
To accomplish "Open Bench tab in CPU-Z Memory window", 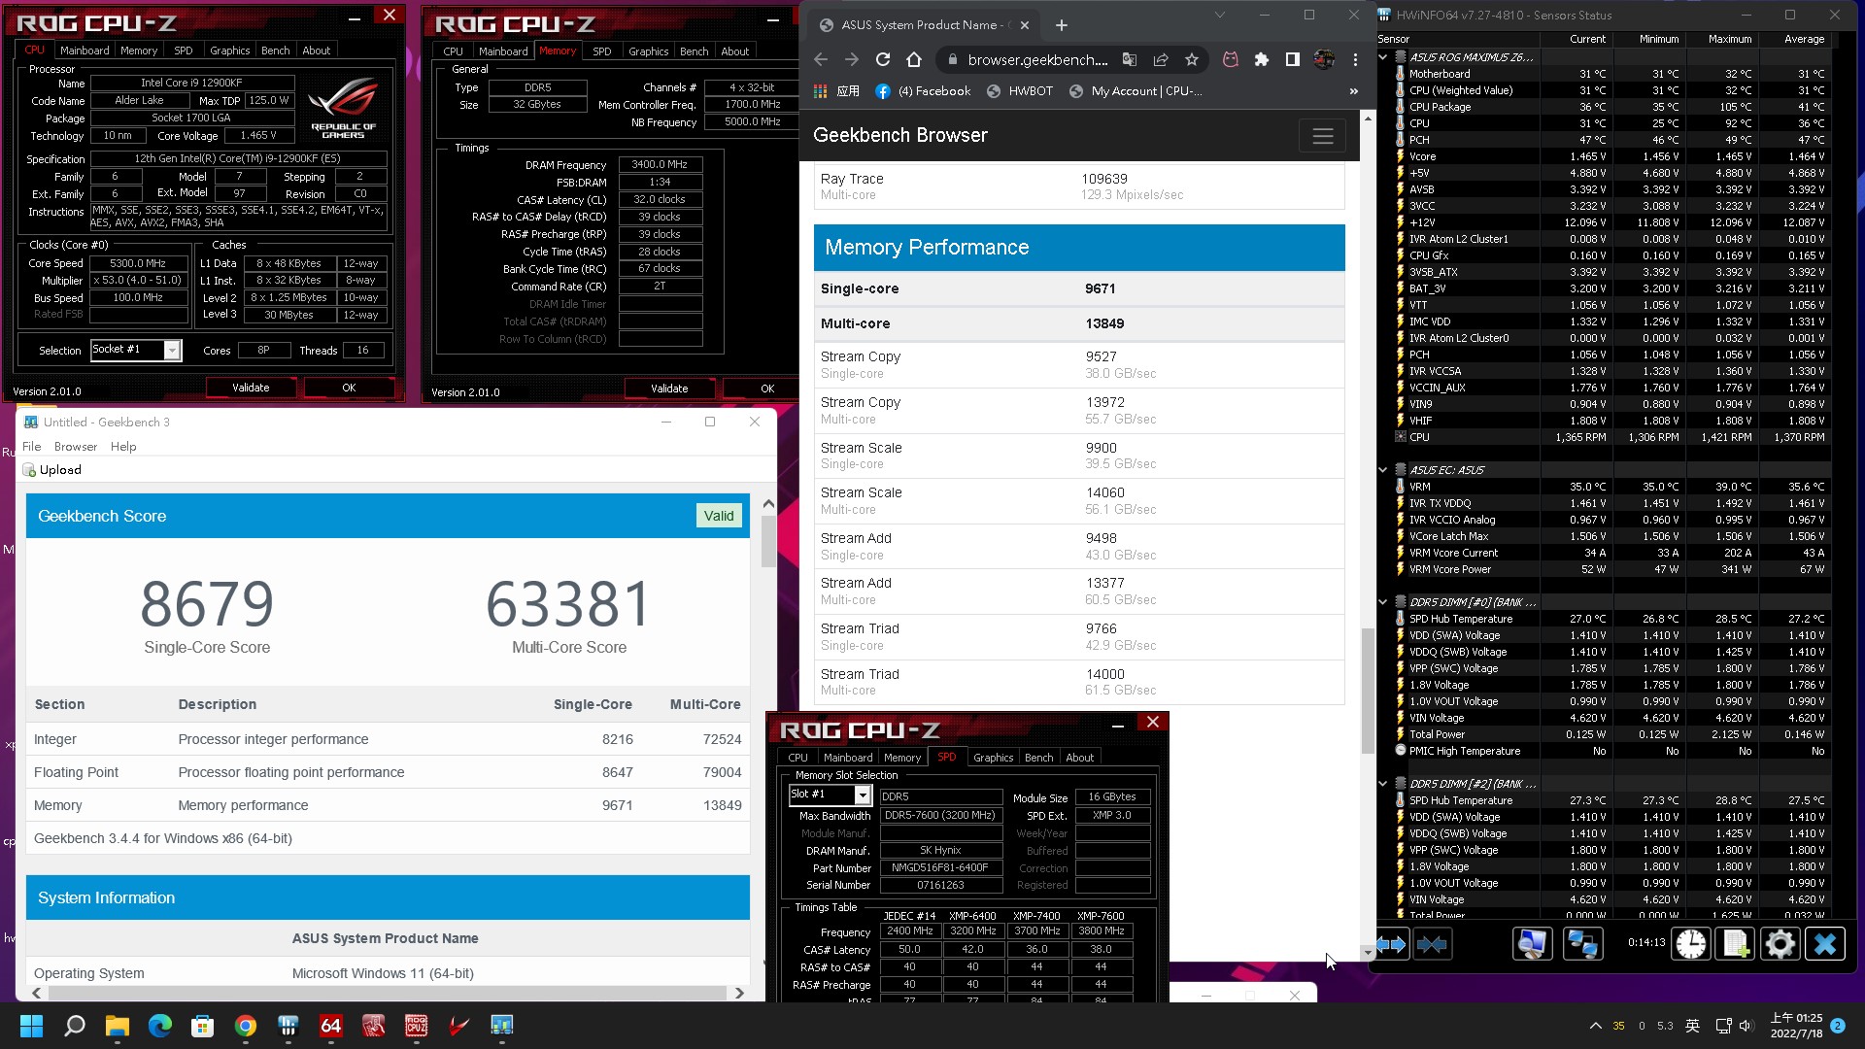I will pyautogui.click(x=694, y=51).
